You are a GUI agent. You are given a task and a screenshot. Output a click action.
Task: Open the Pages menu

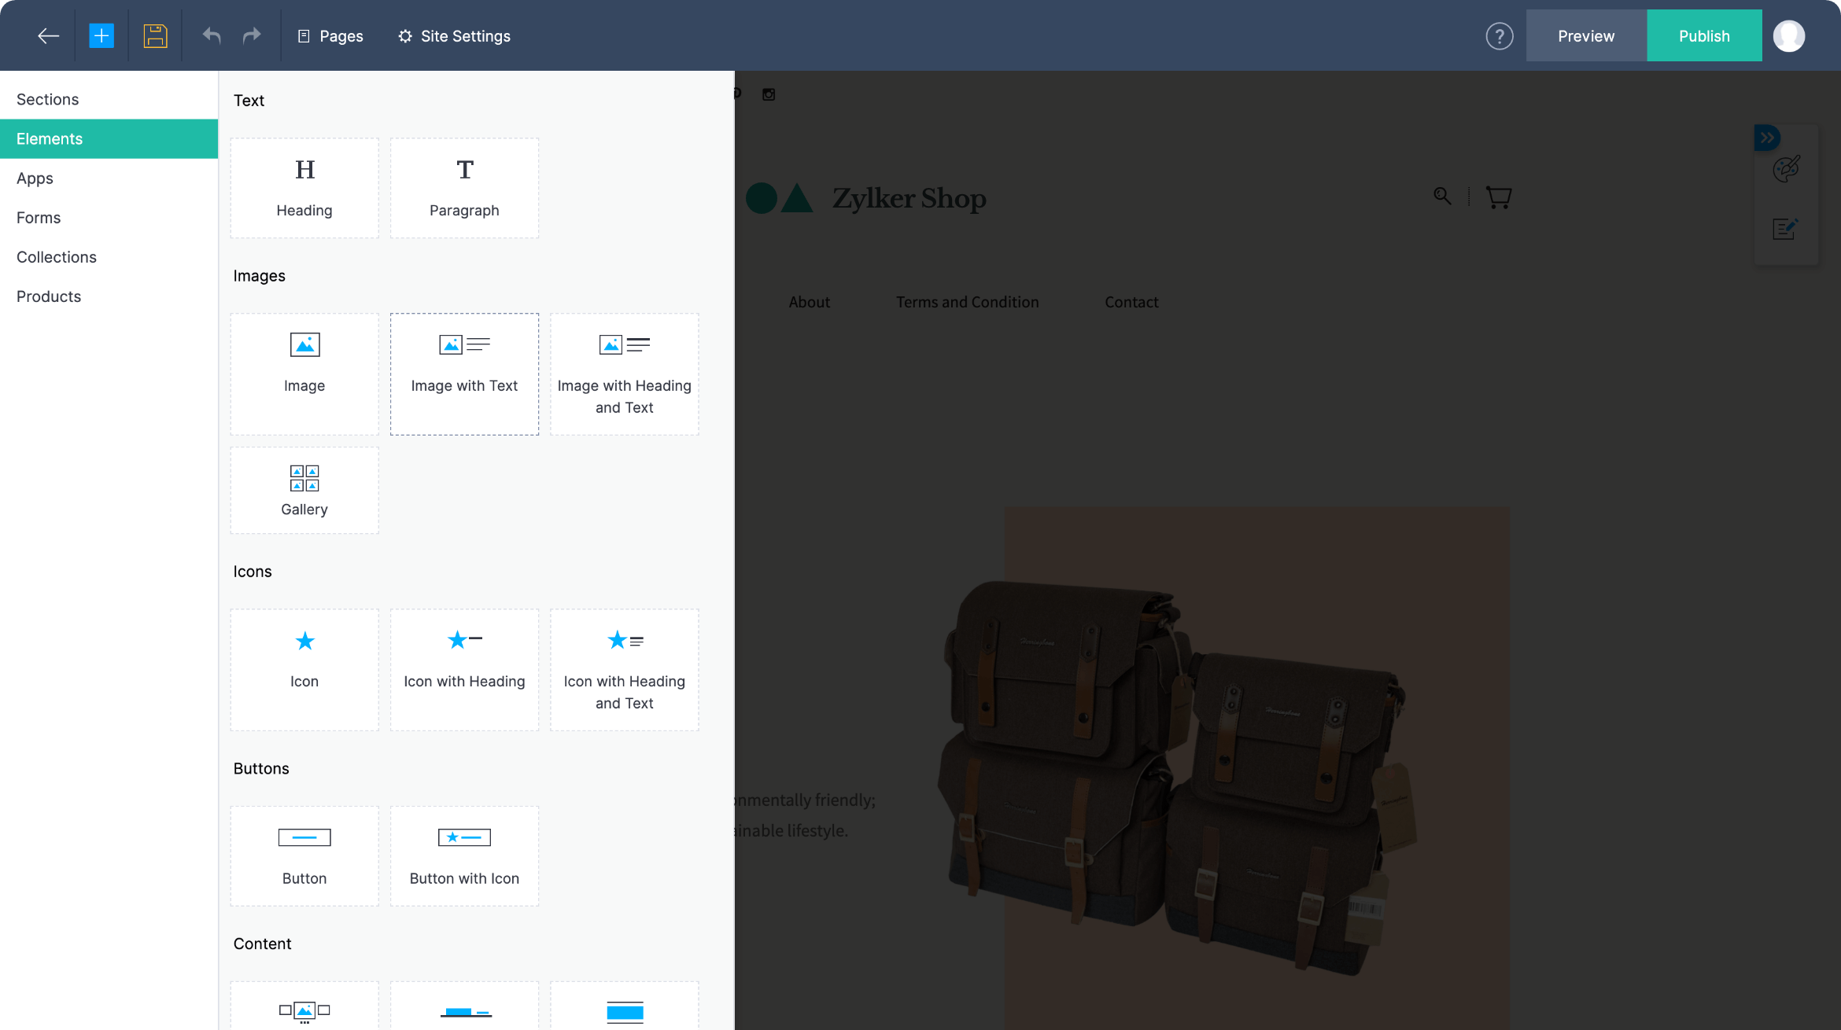[330, 36]
